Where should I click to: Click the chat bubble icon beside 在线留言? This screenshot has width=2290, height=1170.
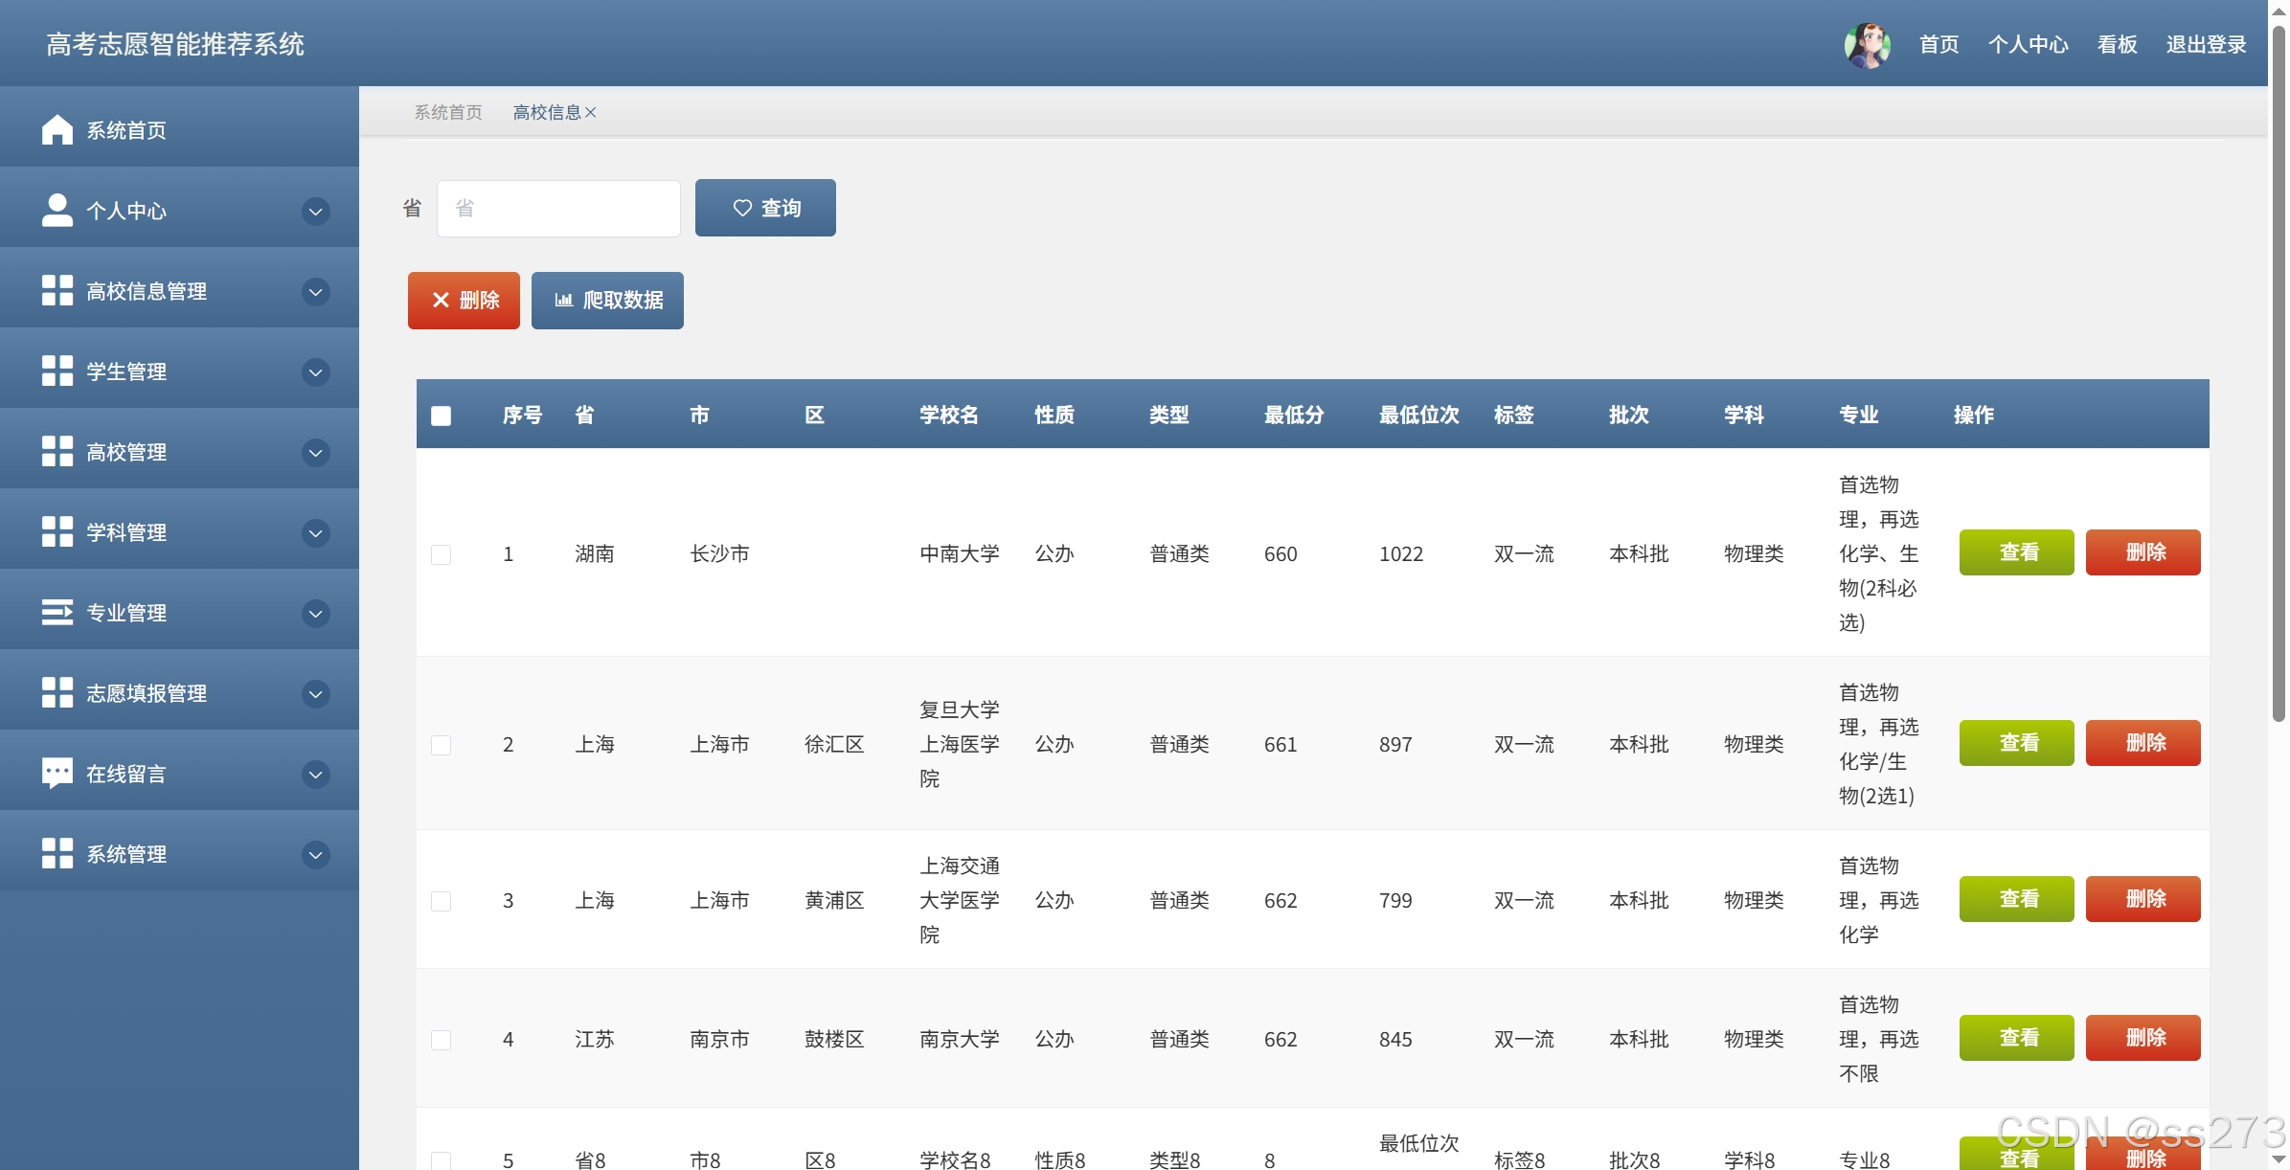click(57, 773)
